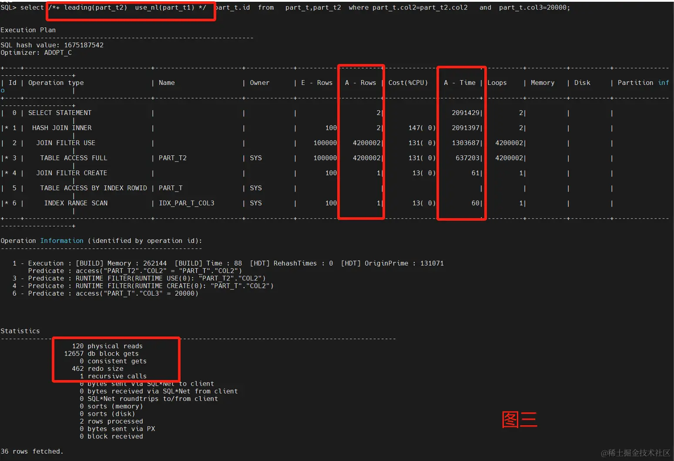Screen dimensions: 674x461
Task: Click 'SQL*Net roundtrips to/from client' line
Action: pos(149,399)
